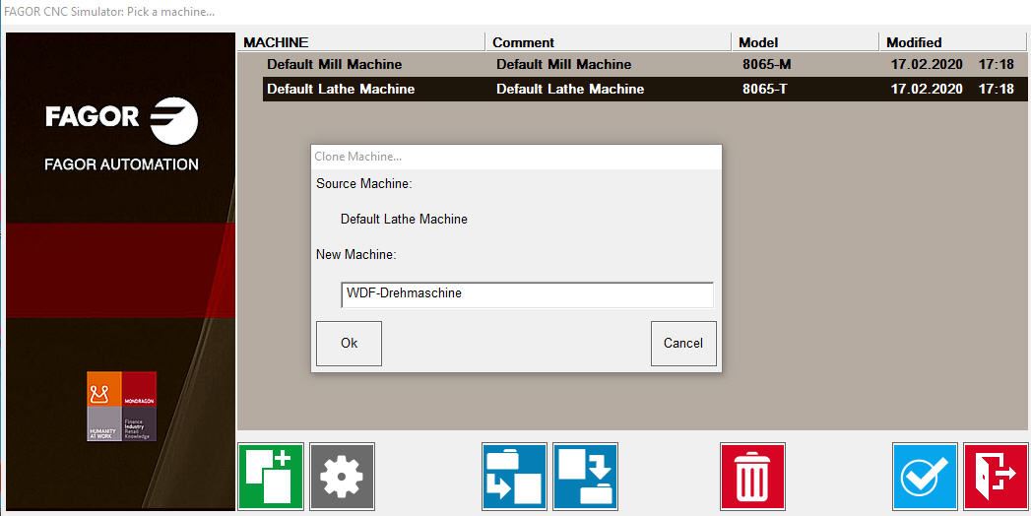This screenshot has width=1031, height=516.
Task: Click Default Mill Machine comment cell
Action: (x=564, y=64)
